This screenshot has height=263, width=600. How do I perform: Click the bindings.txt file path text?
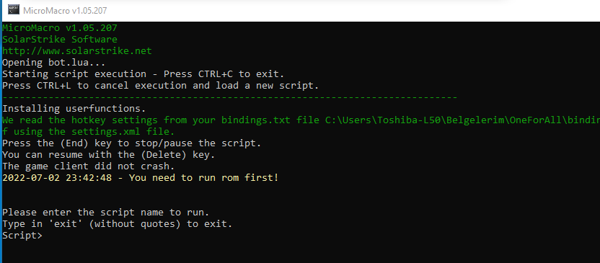463,120
